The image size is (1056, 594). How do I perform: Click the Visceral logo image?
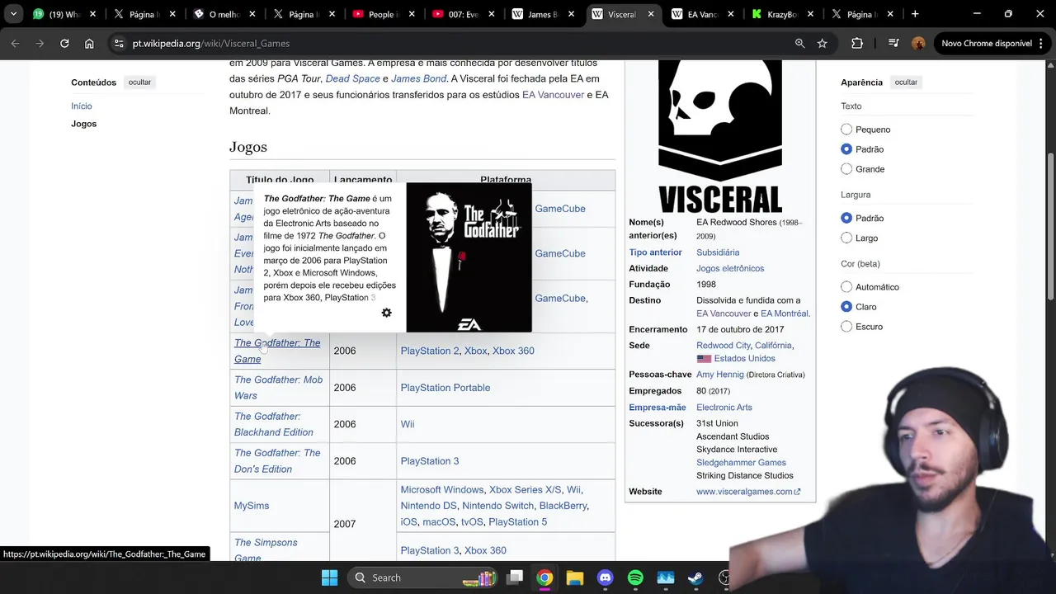pos(720,136)
